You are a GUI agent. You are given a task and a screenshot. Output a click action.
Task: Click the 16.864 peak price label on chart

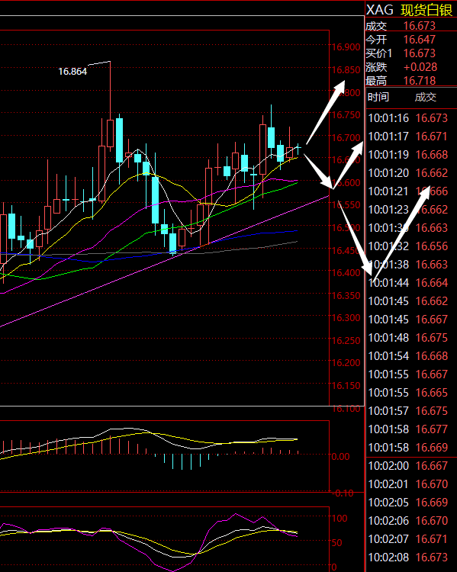(72, 72)
